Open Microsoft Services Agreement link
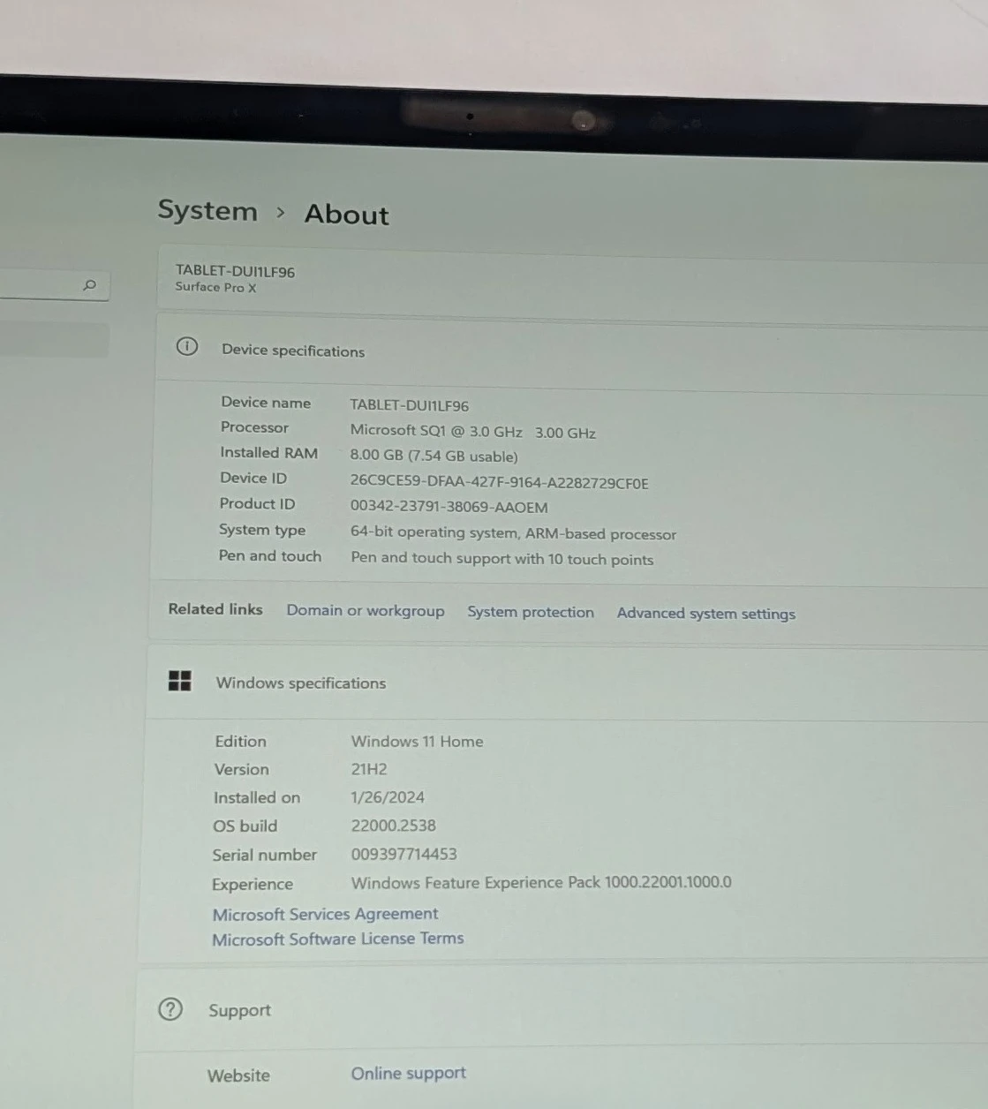 tap(325, 914)
